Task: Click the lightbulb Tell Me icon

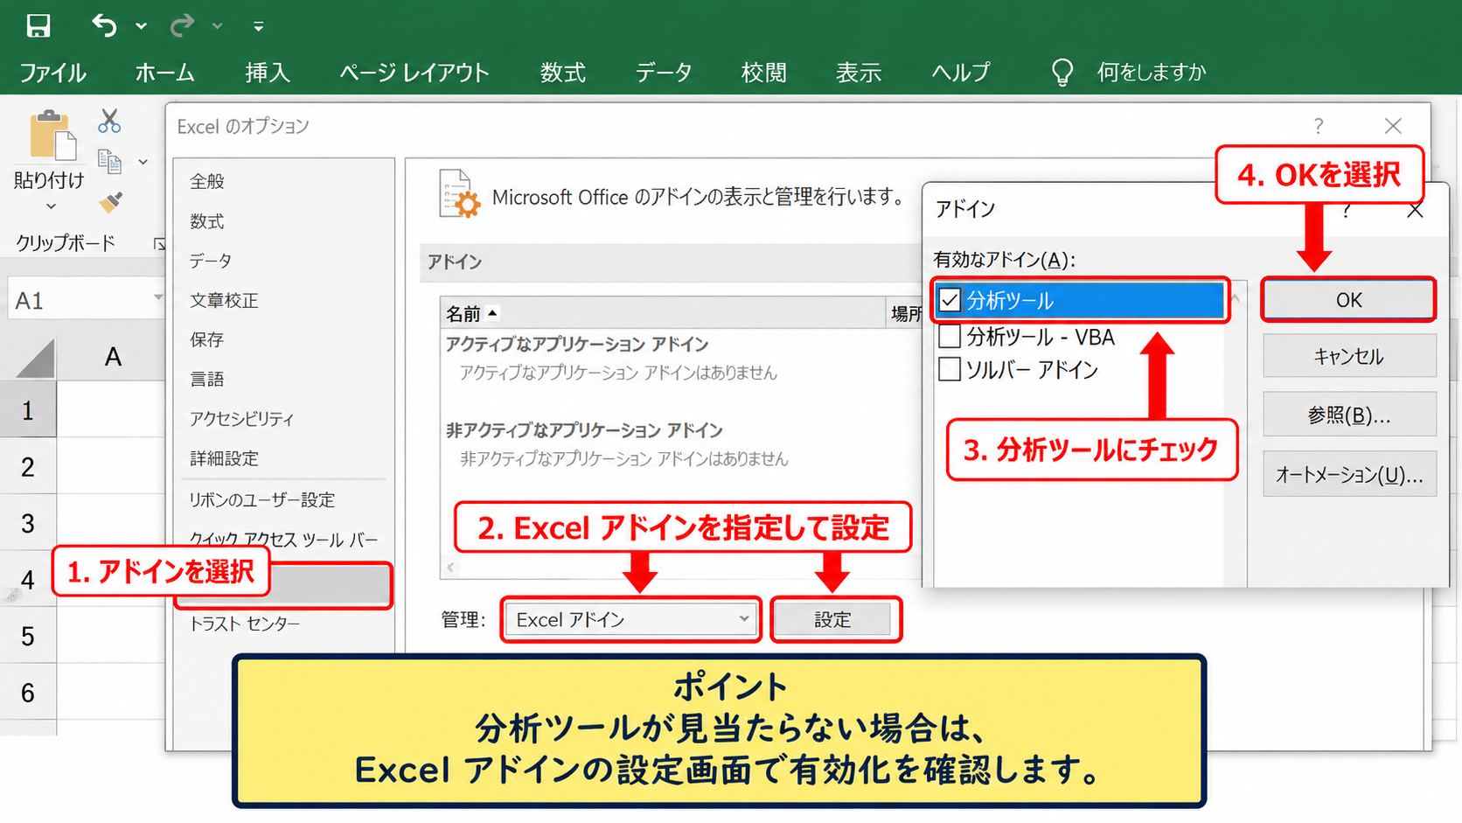Action: point(1062,72)
